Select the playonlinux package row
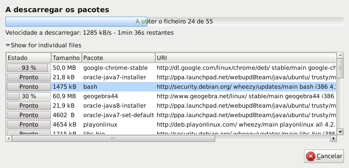The height and width of the screenshot is (168, 349). (x=171, y=124)
